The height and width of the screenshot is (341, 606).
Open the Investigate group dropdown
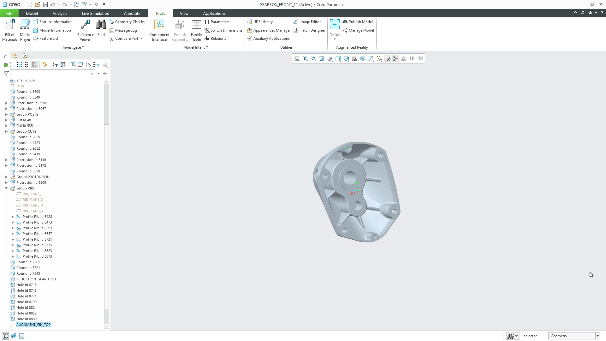74,47
